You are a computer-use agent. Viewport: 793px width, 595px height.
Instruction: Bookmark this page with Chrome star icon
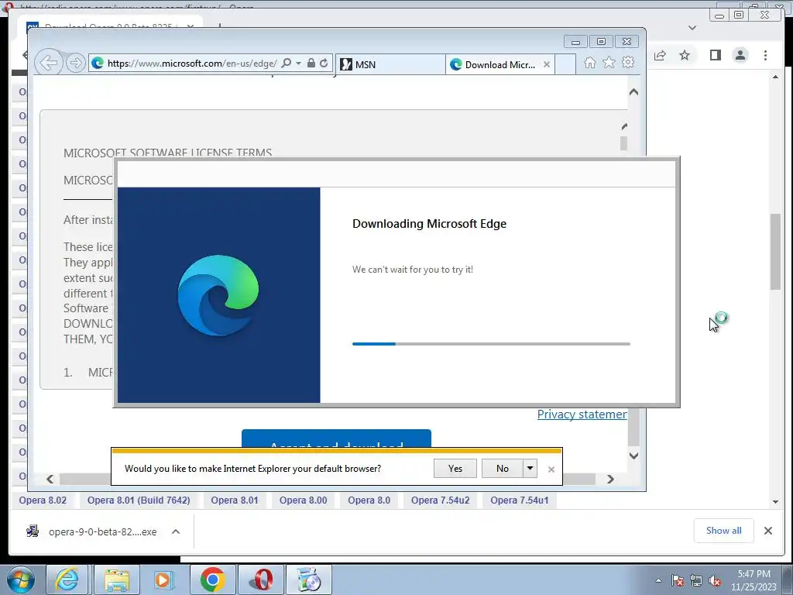click(685, 55)
